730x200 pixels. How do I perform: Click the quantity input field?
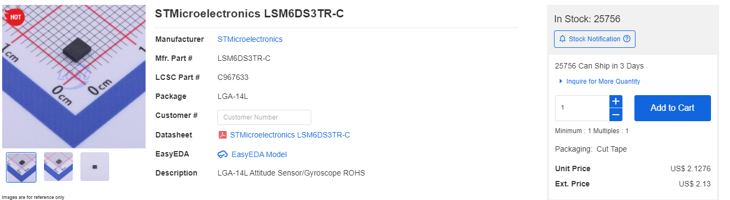(x=582, y=108)
